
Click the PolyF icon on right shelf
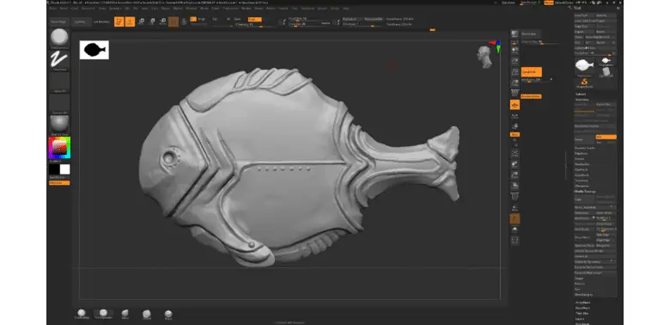[515, 196]
